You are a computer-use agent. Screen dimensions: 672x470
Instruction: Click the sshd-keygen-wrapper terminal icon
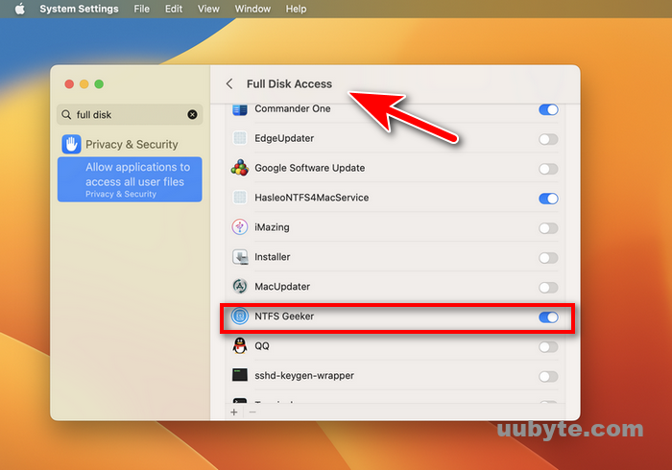point(240,375)
